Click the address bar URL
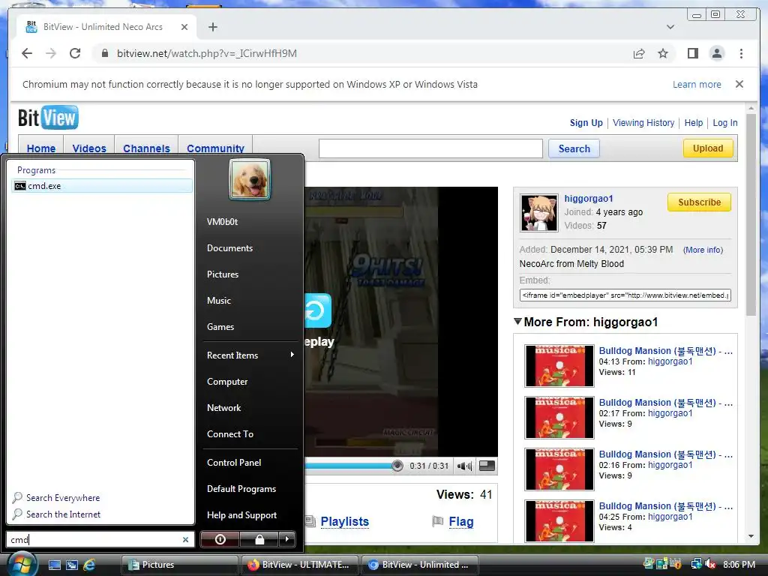The width and height of the screenshot is (768, 576). pyautogui.click(x=207, y=53)
